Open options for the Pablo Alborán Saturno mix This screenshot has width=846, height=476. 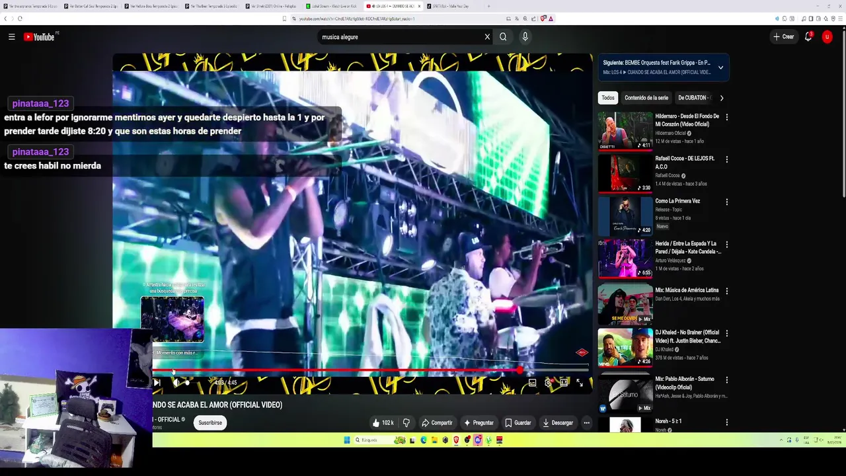tap(726, 379)
